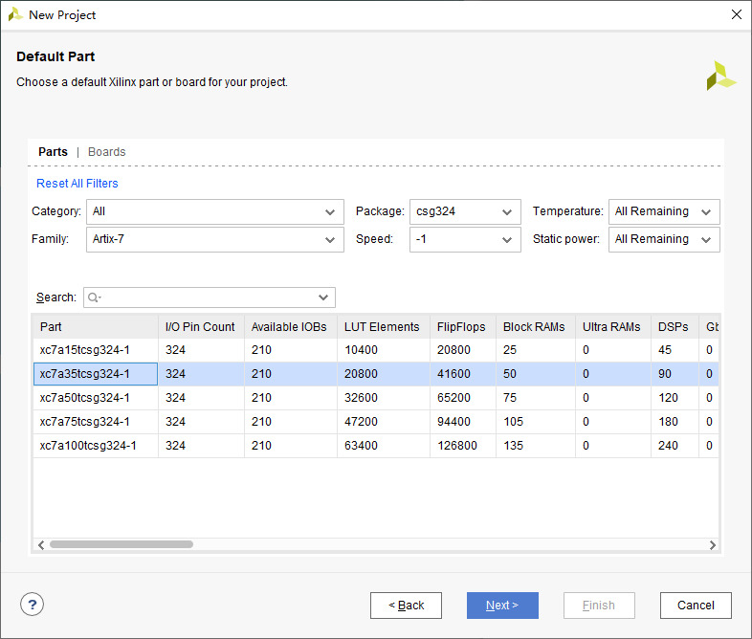Open the Category dropdown
The image size is (752, 639).
tap(215, 211)
